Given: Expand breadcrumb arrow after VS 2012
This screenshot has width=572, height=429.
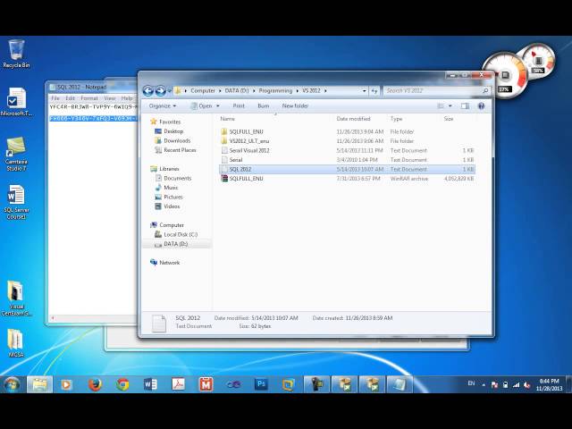Looking at the screenshot, I should pyautogui.click(x=325, y=91).
